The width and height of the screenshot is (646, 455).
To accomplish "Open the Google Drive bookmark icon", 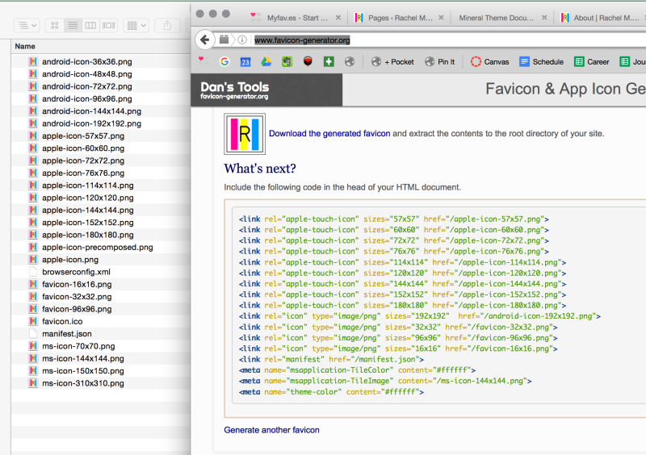I will [266, 61].
